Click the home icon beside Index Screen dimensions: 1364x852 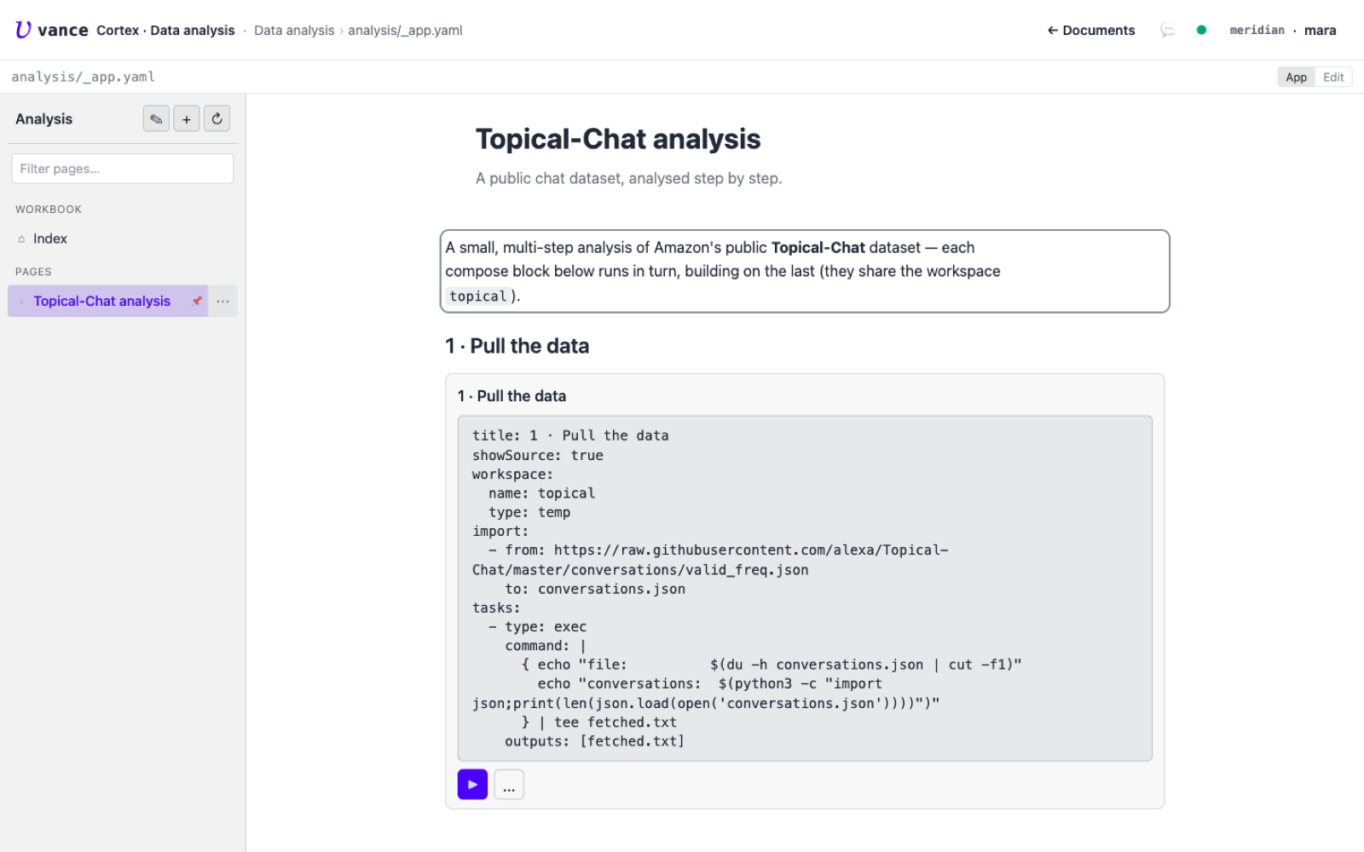click(x=21, y=239)
